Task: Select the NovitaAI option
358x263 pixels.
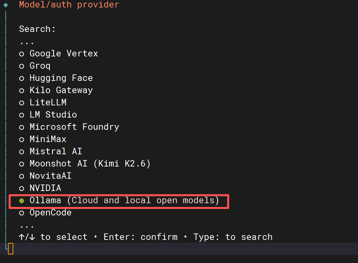Action: (x=45, y=176)
